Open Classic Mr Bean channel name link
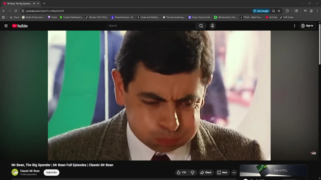This screenshot has height=180, width=321. click(30, 171)
